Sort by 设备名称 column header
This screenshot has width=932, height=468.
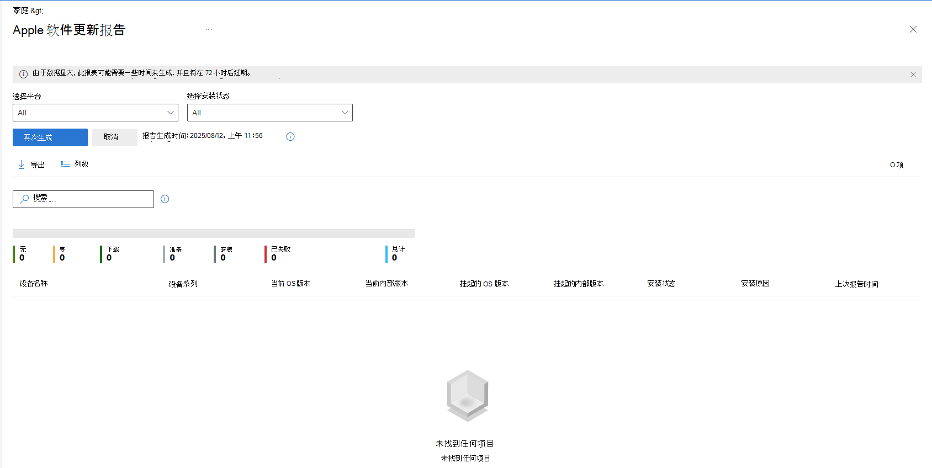(34, 284)
